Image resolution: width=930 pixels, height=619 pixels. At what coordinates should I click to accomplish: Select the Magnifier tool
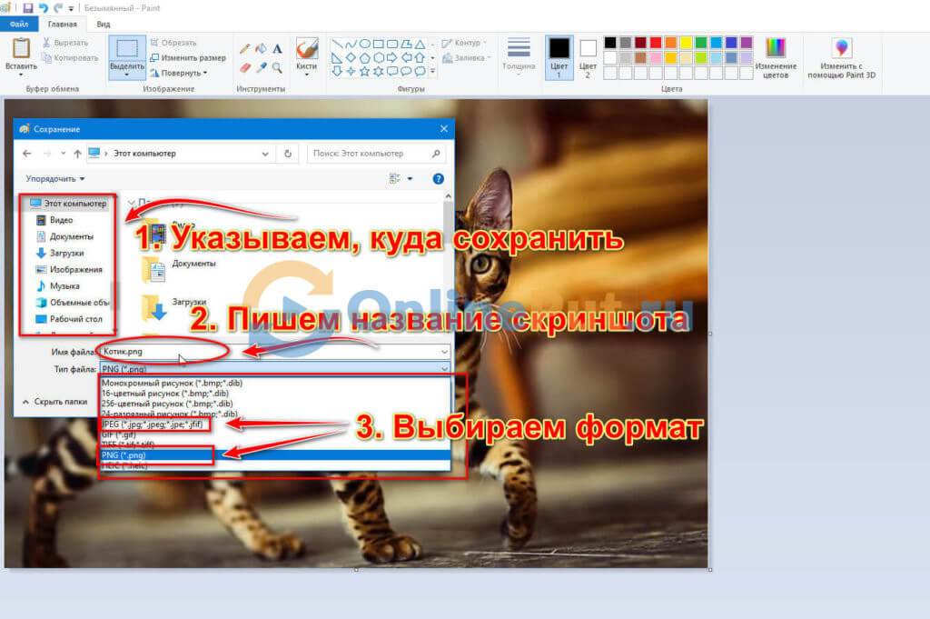click(x=277, y=67)
